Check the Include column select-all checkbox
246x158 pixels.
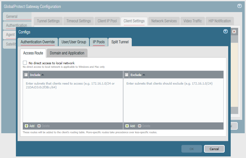coord(26,75)
